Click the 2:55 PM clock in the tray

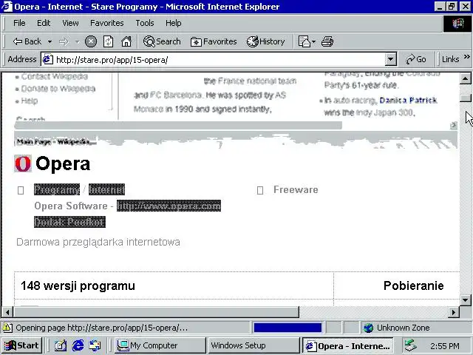point(445,345)
